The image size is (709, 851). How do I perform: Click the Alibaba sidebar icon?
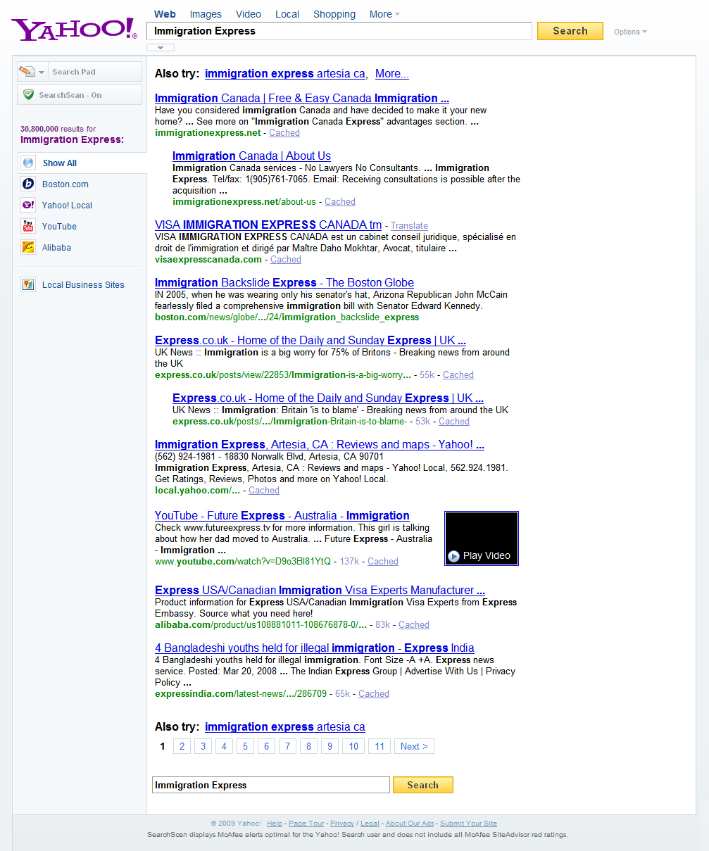click(x=28, y=248)
